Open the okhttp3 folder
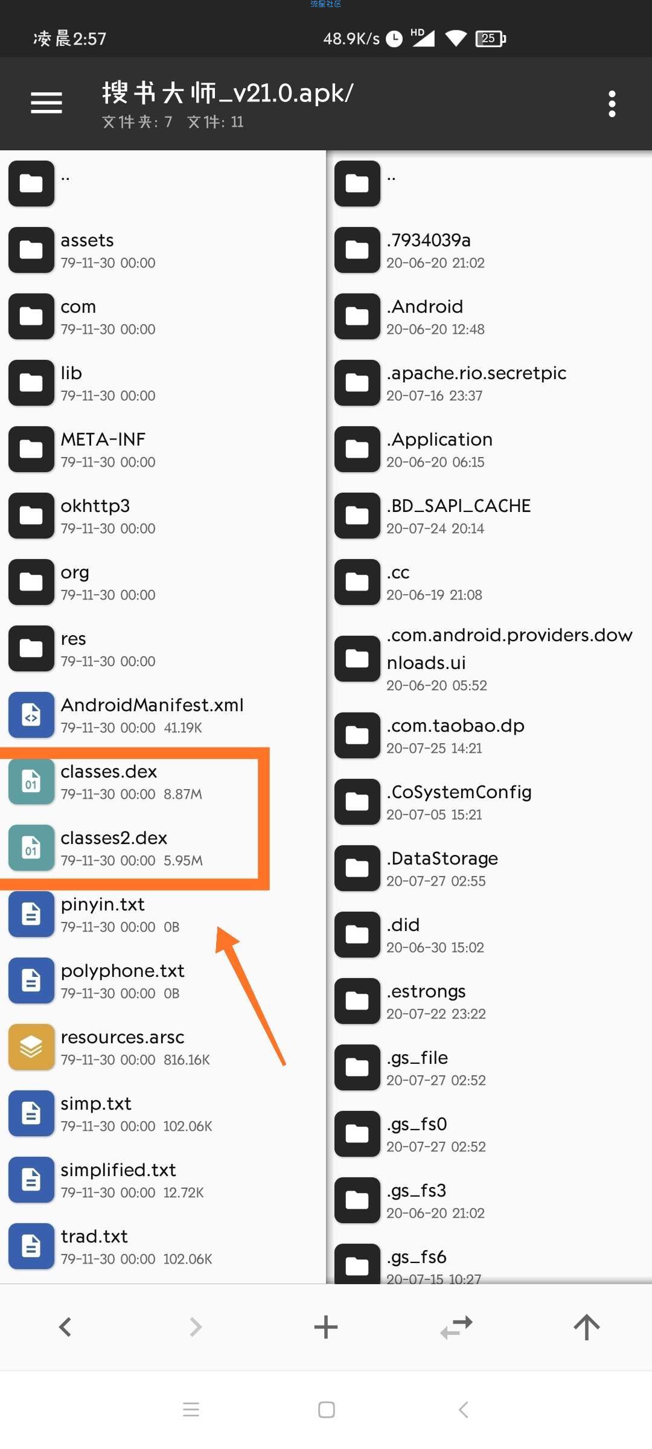Screen dimensions: 652x1449 point(163,517)
